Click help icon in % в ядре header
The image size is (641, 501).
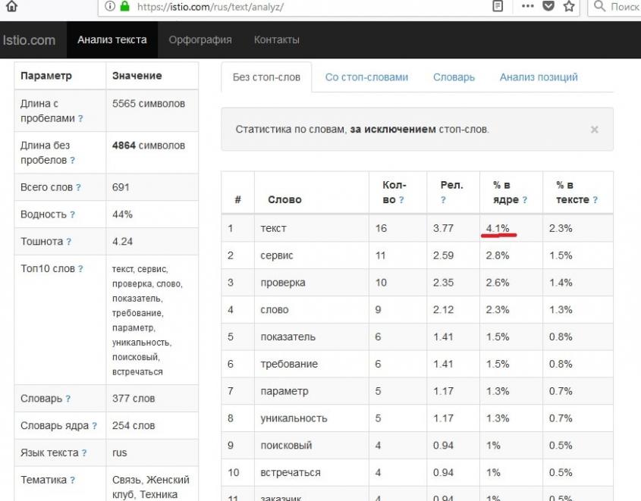[x=525, y=200]
